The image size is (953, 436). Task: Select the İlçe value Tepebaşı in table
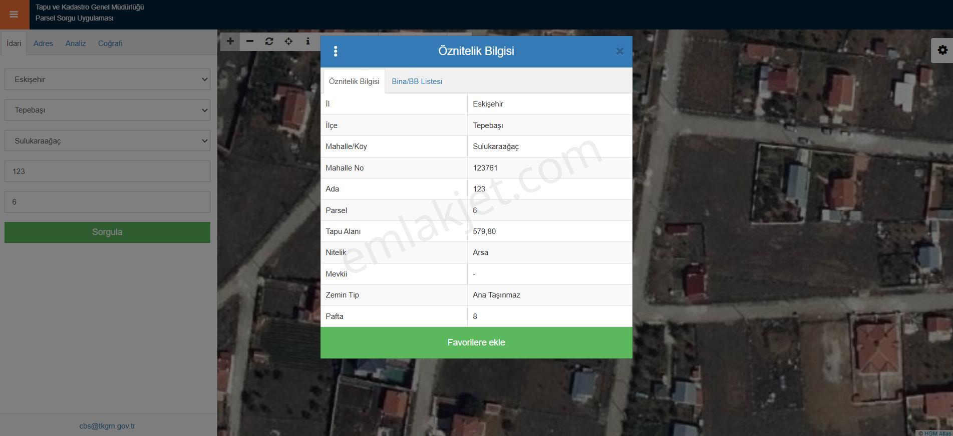(488, 125)
